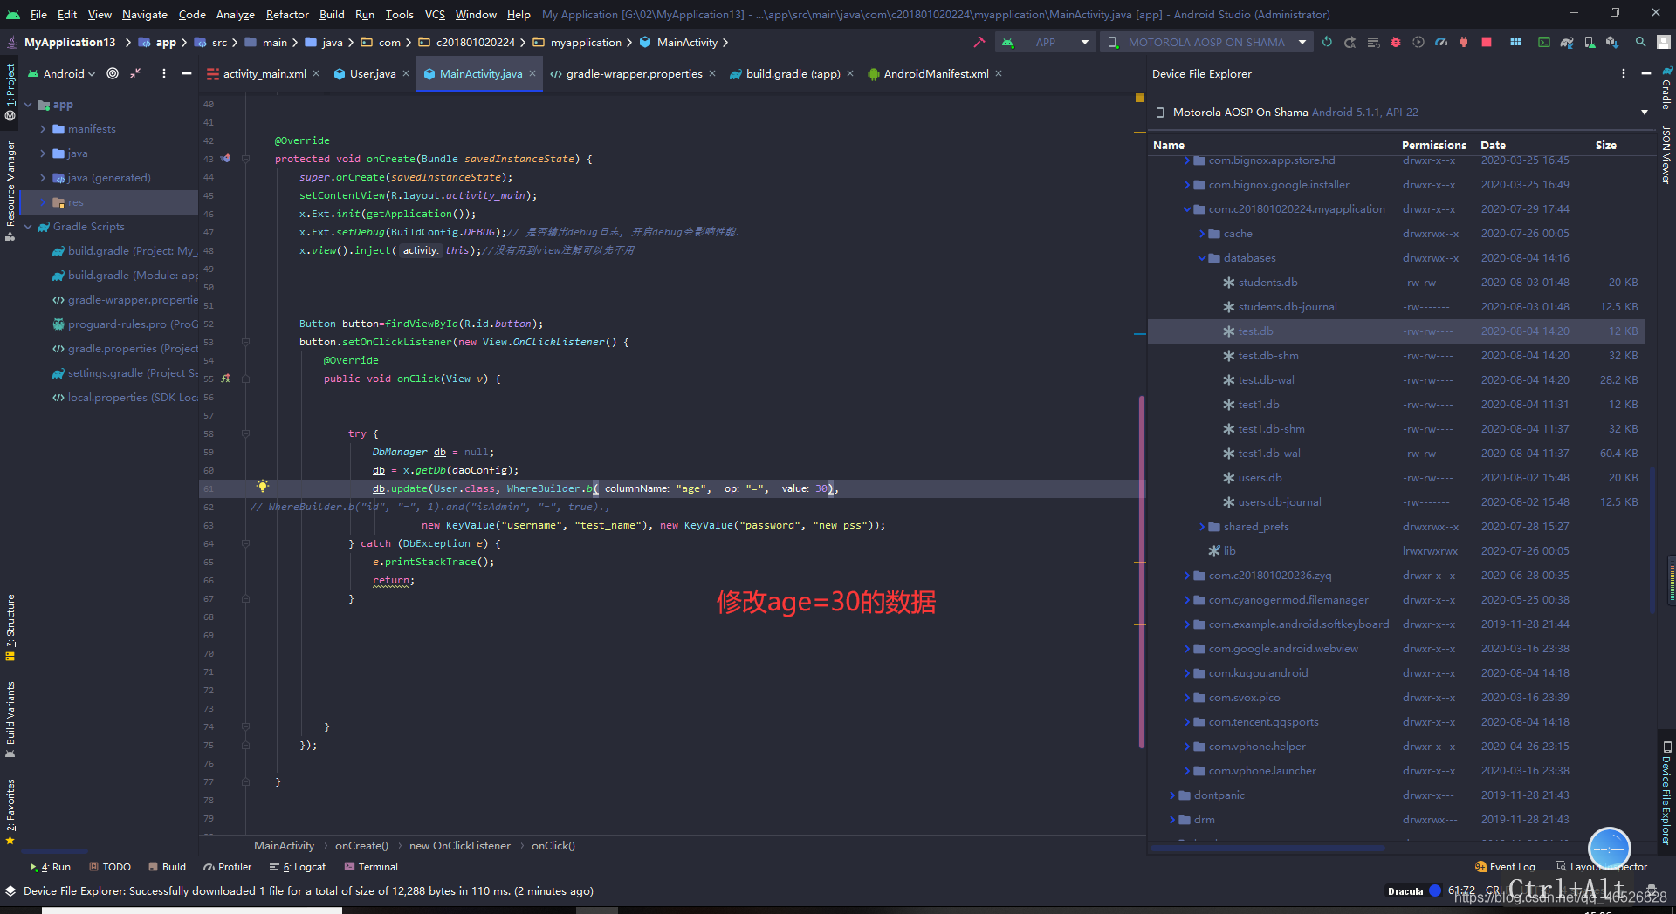
Task: Click the Dracula theme blue circle indicator
Action: [x=1434, y=890]
